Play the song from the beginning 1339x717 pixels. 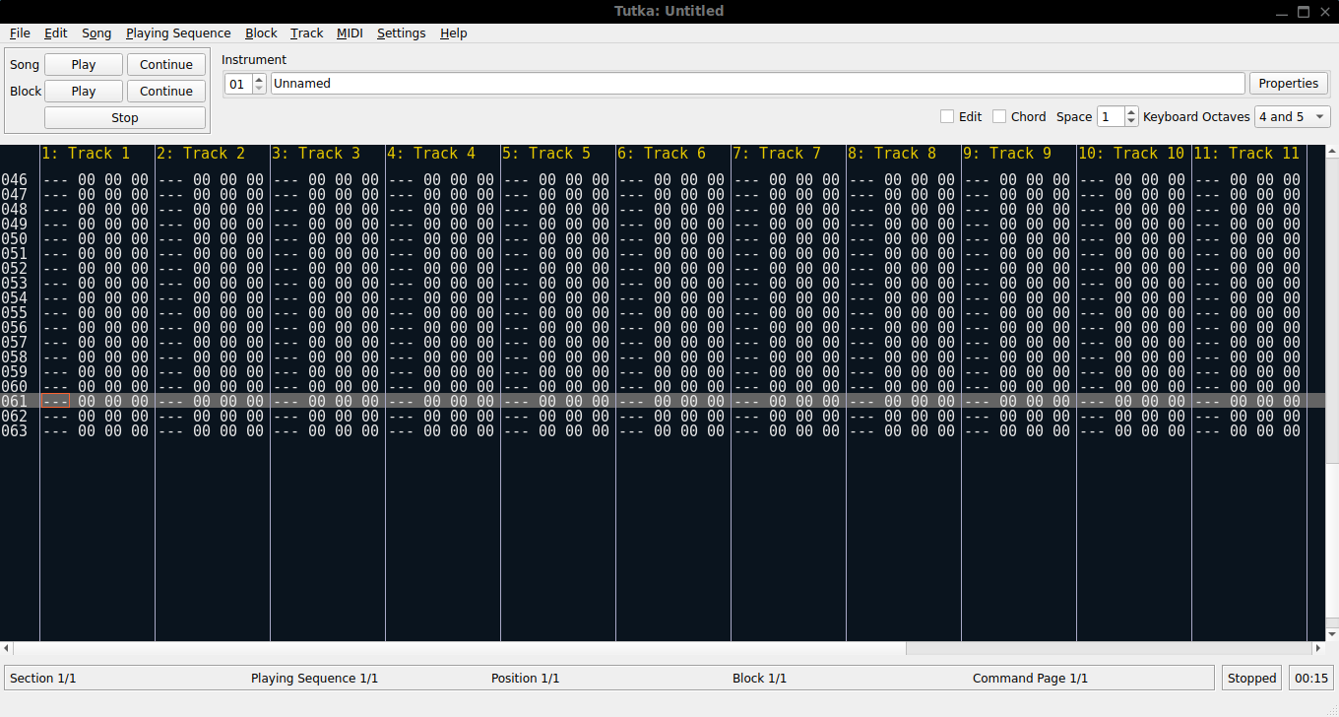click(83, 64)
